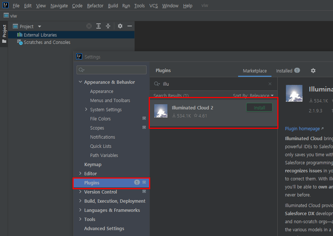The image size is (333, 236).
Task: Click the plugin search field containing illu
Action: 214,84
